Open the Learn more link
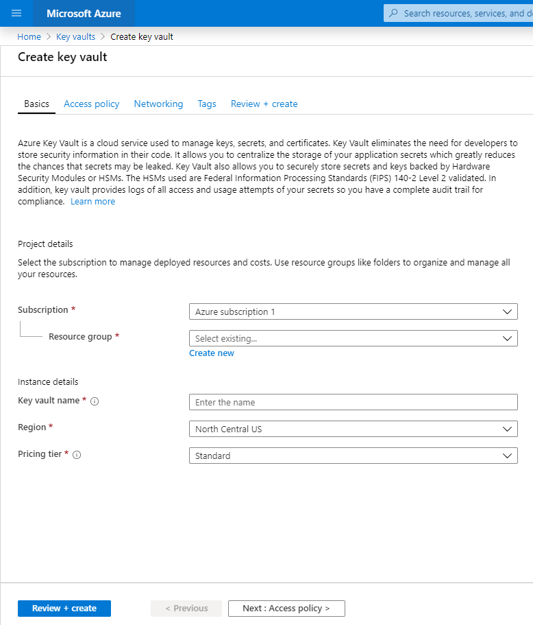533x625 pixels. (92, 202)
